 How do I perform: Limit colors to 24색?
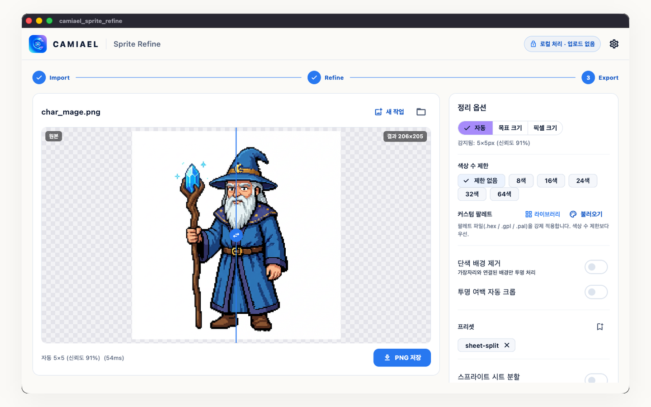(583, 180)
